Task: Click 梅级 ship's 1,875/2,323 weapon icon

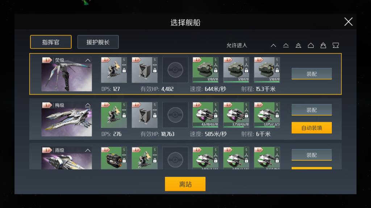Action: point(267,115)
